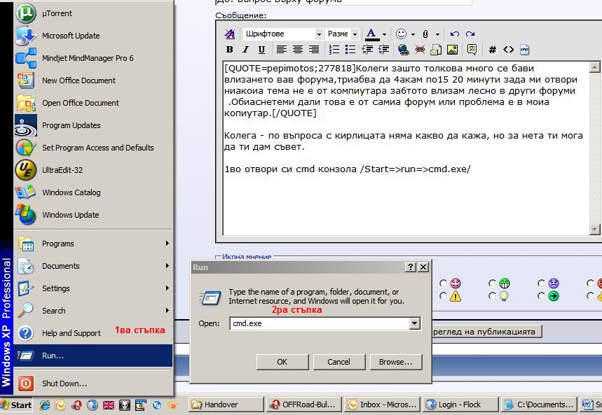The image size is (602, 415).
Task: Select the pink smiling face post icon radio
Action: [x=443, y=283]
